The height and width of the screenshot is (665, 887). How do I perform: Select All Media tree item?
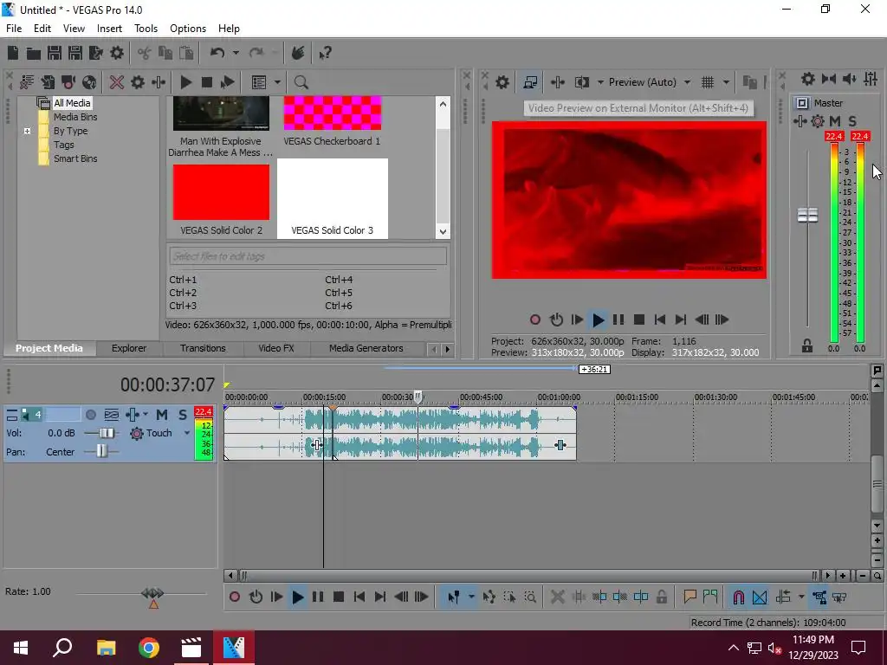coord(72,103)
